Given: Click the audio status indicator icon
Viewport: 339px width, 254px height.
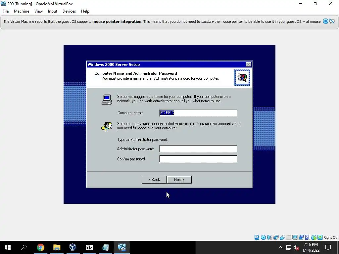Looking at the screenshot, I should (269, 237).
